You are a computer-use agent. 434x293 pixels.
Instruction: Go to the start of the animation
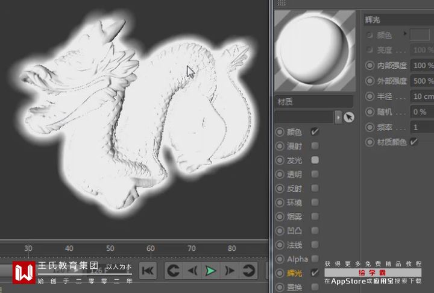[x=148, y=271]
